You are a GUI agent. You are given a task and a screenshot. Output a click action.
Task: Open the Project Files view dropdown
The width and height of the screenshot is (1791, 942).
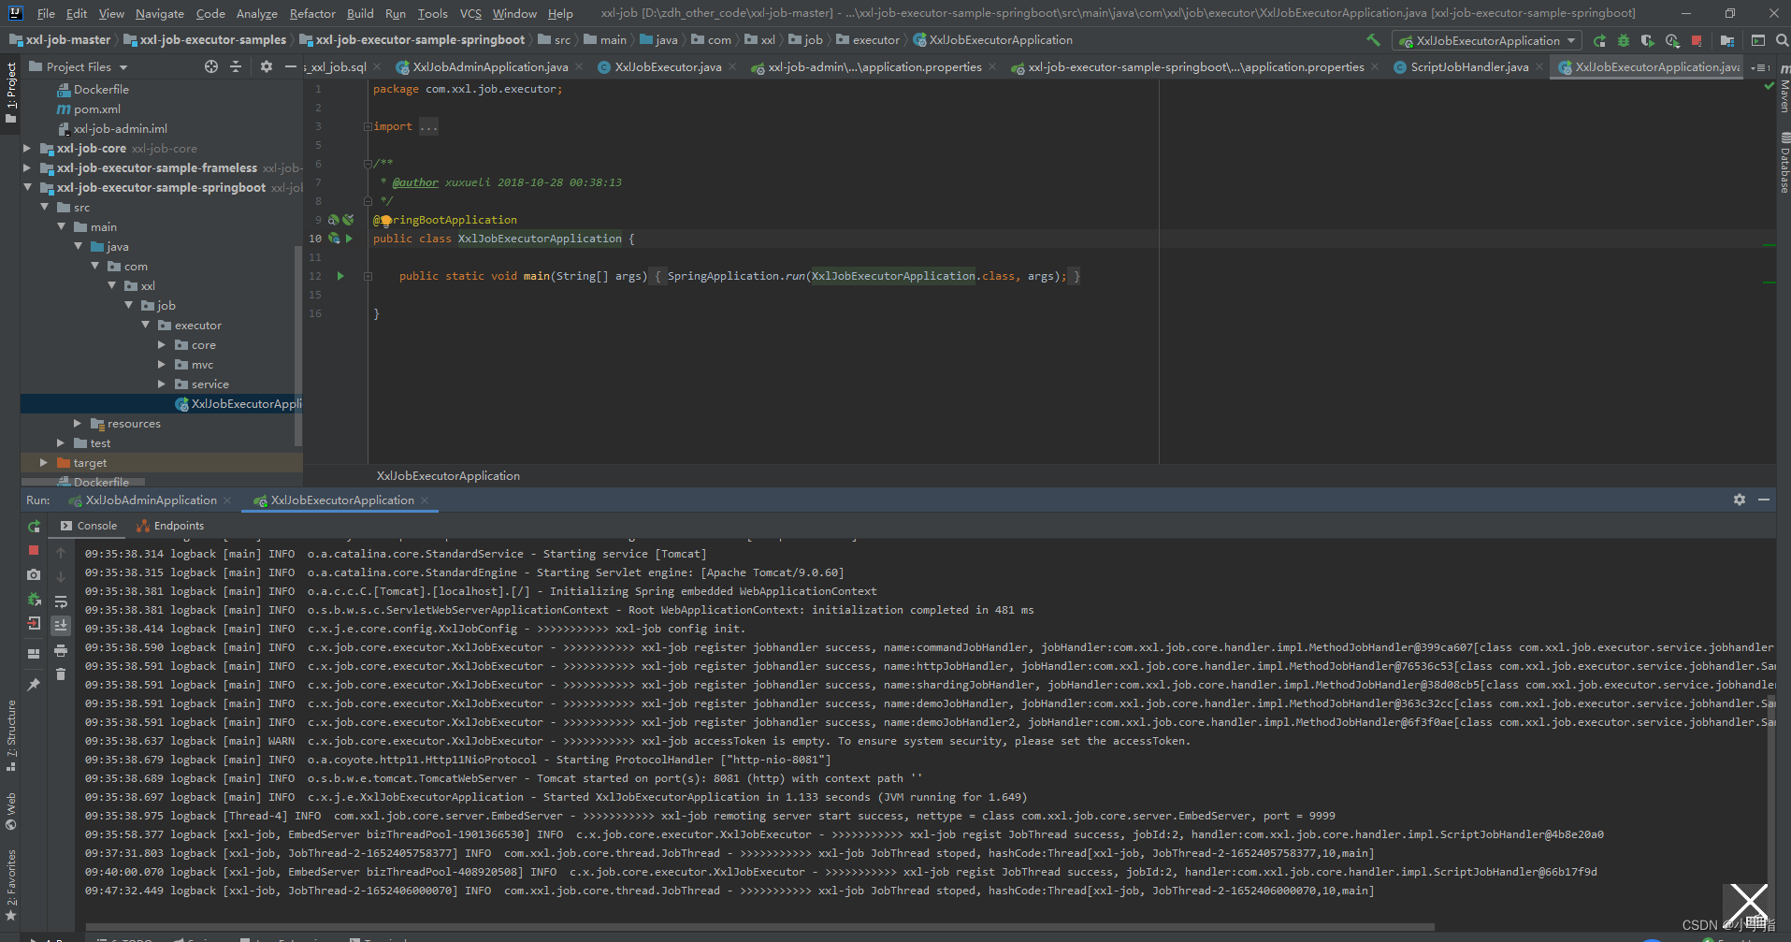coord(79,66)
